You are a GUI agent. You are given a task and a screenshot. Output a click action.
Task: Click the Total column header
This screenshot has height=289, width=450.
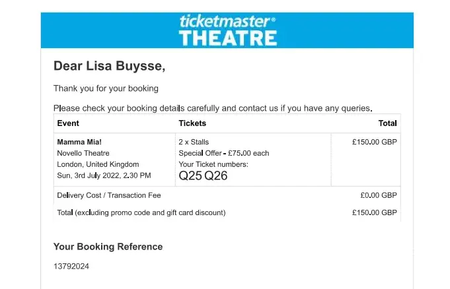(x=387, y=123)
